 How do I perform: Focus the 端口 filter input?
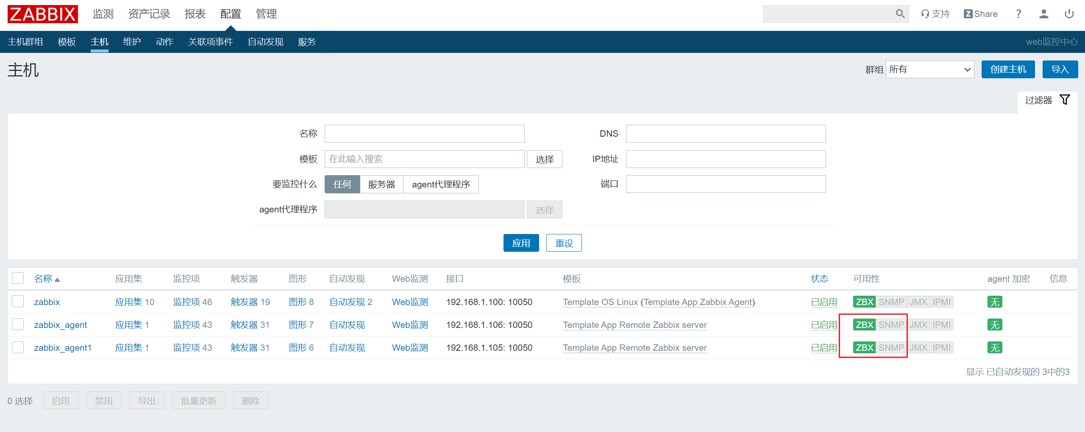(x=726, y=184)
